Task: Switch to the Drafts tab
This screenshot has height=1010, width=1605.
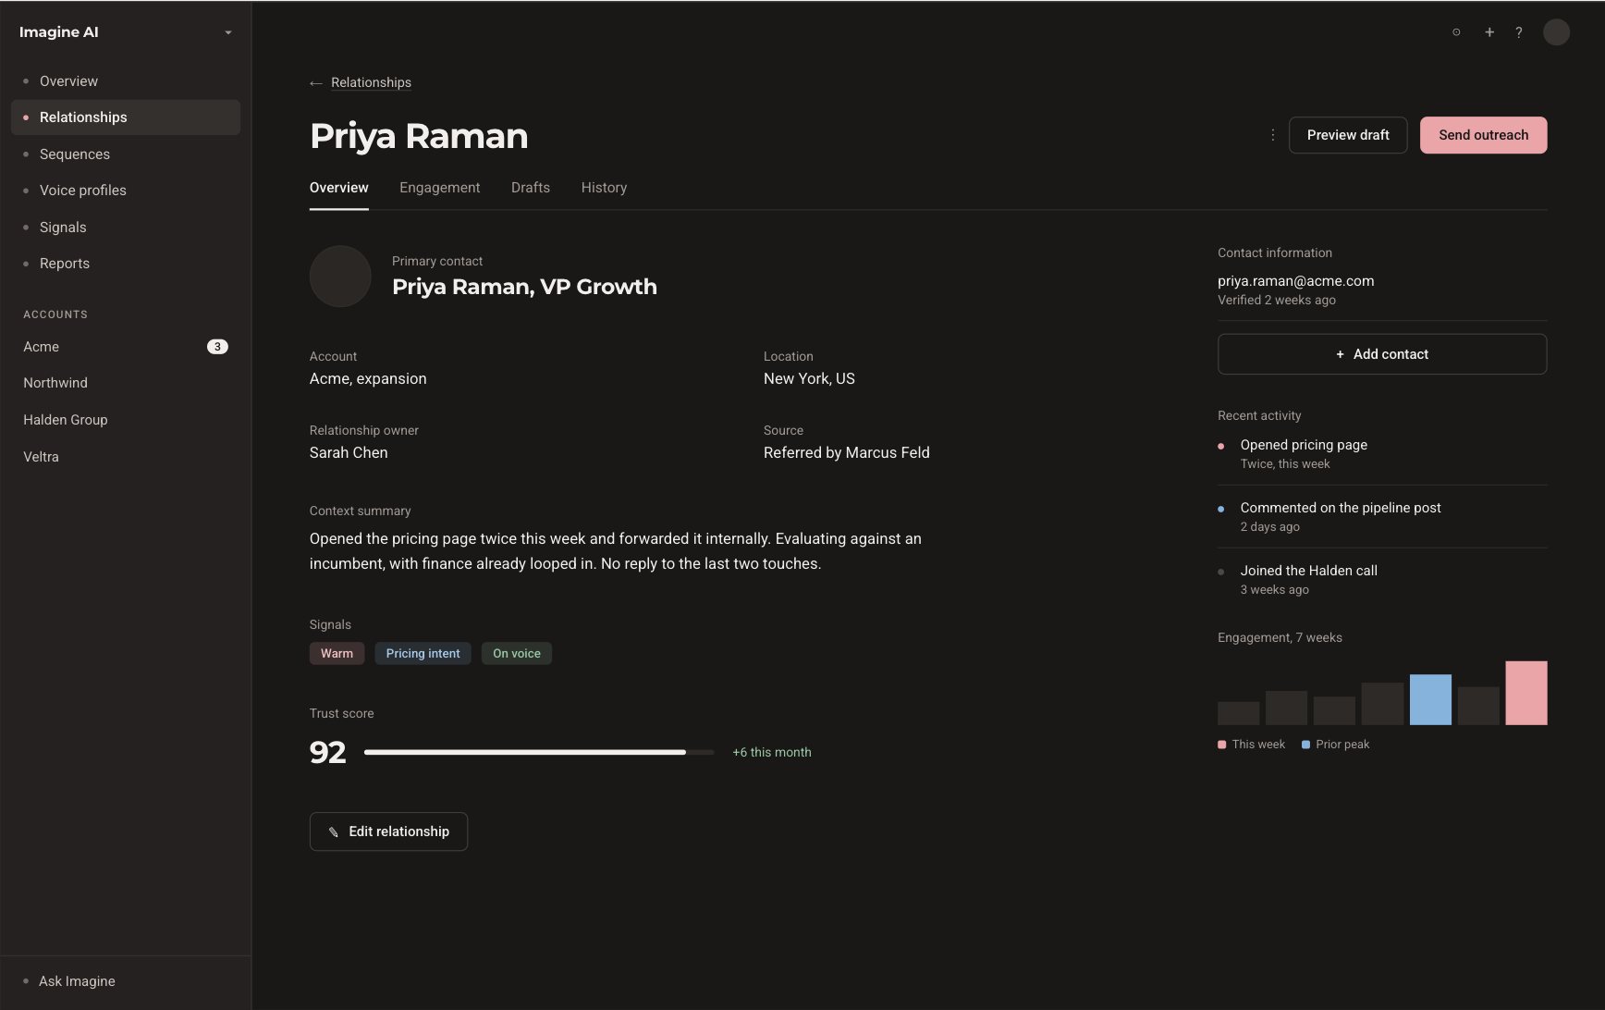Action: point(531,188)
